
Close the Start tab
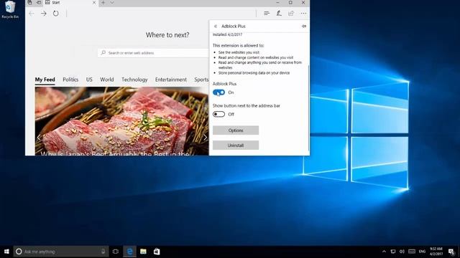(x=94, y=3)
